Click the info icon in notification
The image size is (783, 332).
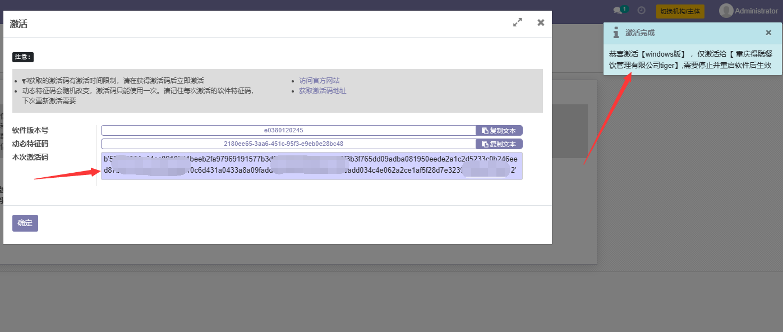616,33
